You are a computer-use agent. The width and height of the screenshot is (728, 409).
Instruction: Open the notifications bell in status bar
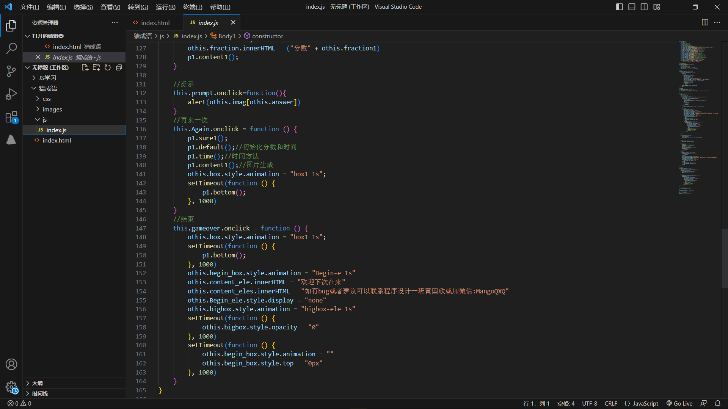[x=717, y=404]
